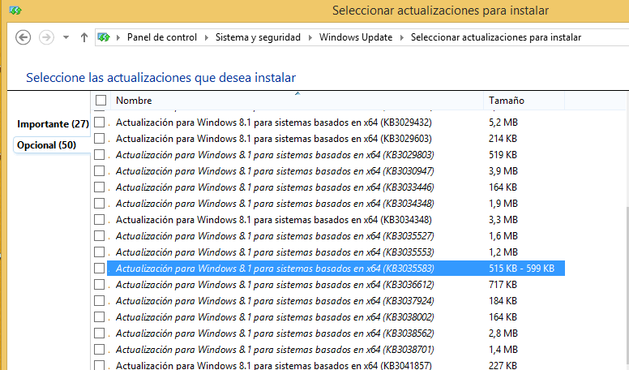629x370 pixels.
Task: Switch to the Importante (27) tab
Action: click(53, 124)
